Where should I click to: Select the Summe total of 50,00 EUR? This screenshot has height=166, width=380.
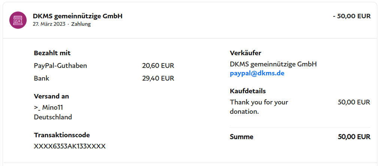coord(354,137)
